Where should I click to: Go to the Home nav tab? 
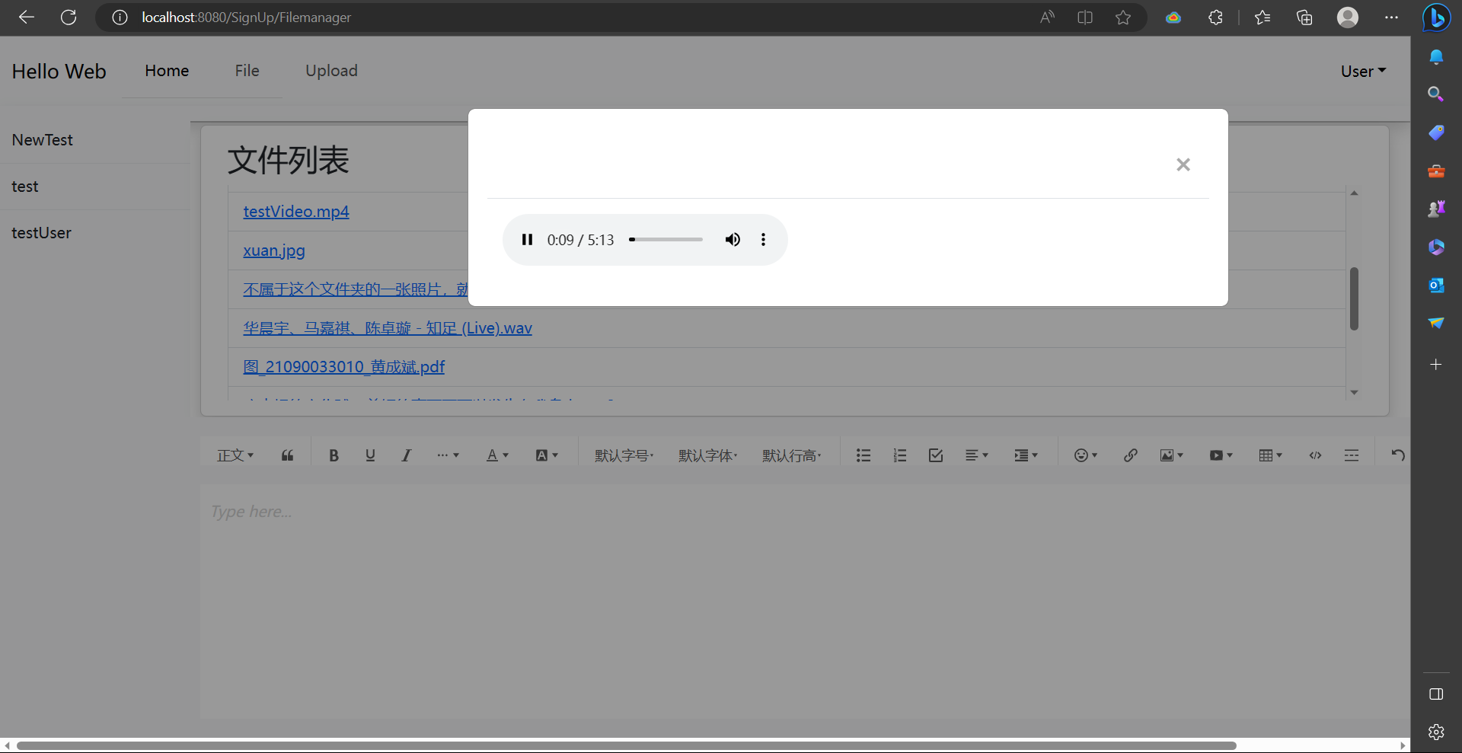coord(167,71)
